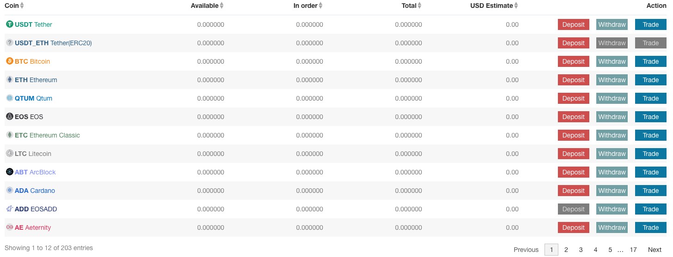This screenshot has height=257, width=673.
Task: Open QTUM Qtum coin link
Action: (33, 98)
